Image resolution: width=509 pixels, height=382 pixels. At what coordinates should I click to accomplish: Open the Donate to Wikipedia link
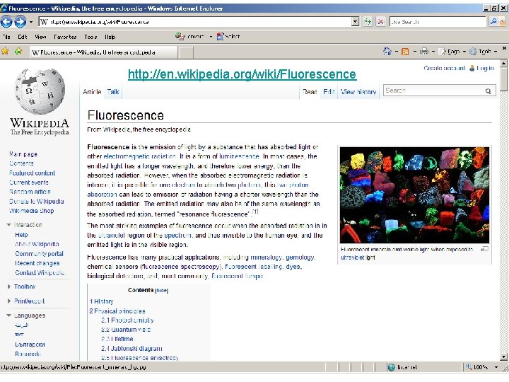tap(36, 202)
